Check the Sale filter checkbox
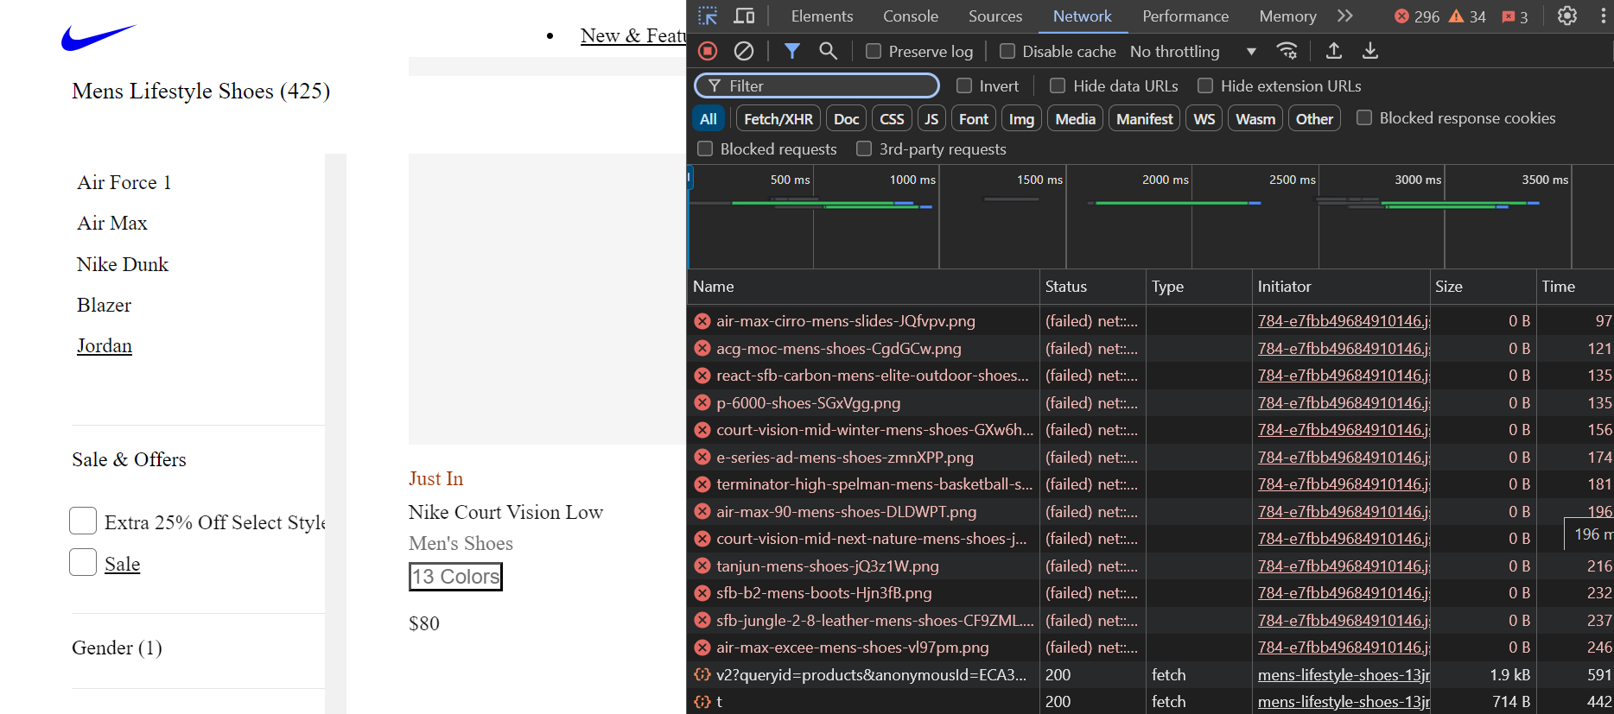 click(83, 562)
